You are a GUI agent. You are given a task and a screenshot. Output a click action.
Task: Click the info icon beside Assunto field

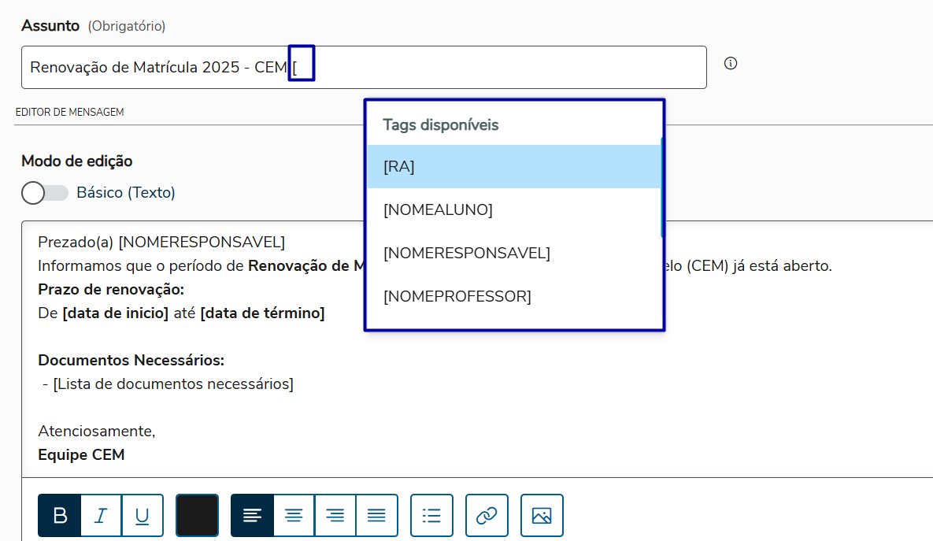(x=731, y=64)
